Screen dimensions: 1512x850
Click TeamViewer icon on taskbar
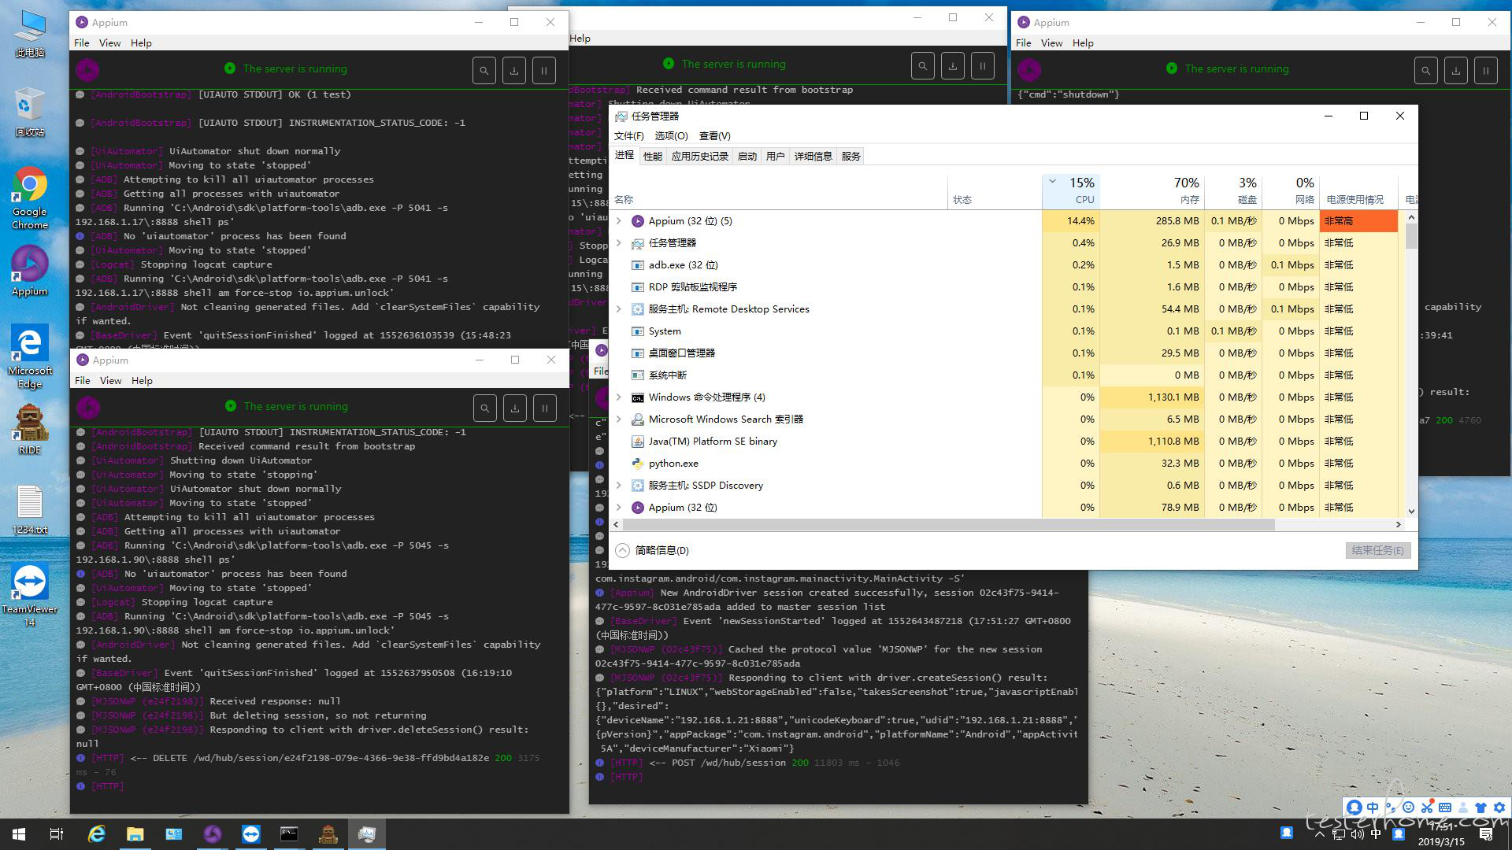pos(251,834)
